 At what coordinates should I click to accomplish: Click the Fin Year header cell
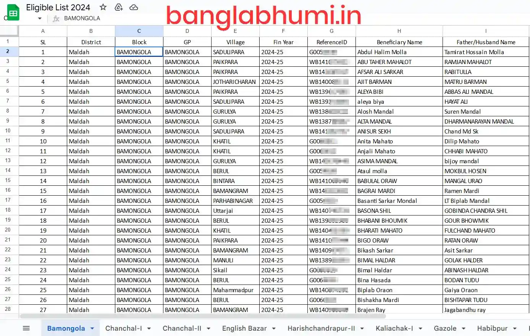[x=283, y=42]
